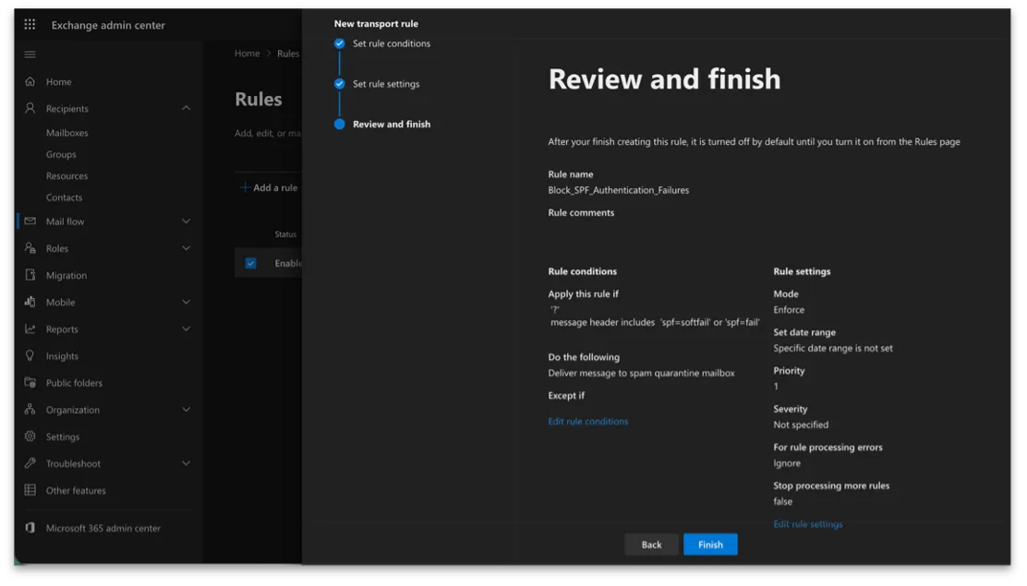Click the Enforce mode value

click(x=790, y=310)
